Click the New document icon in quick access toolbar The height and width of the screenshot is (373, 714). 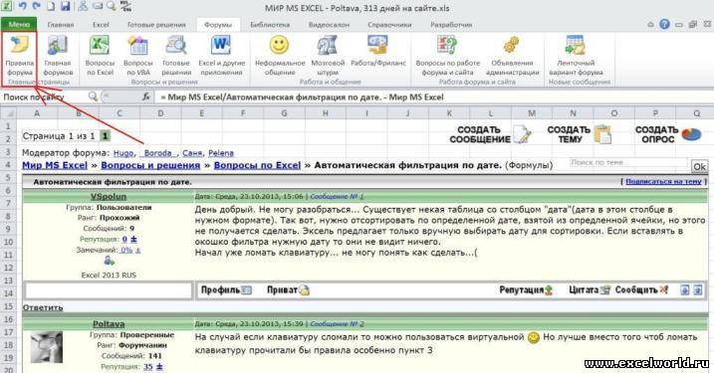click(x=51, y=6)
